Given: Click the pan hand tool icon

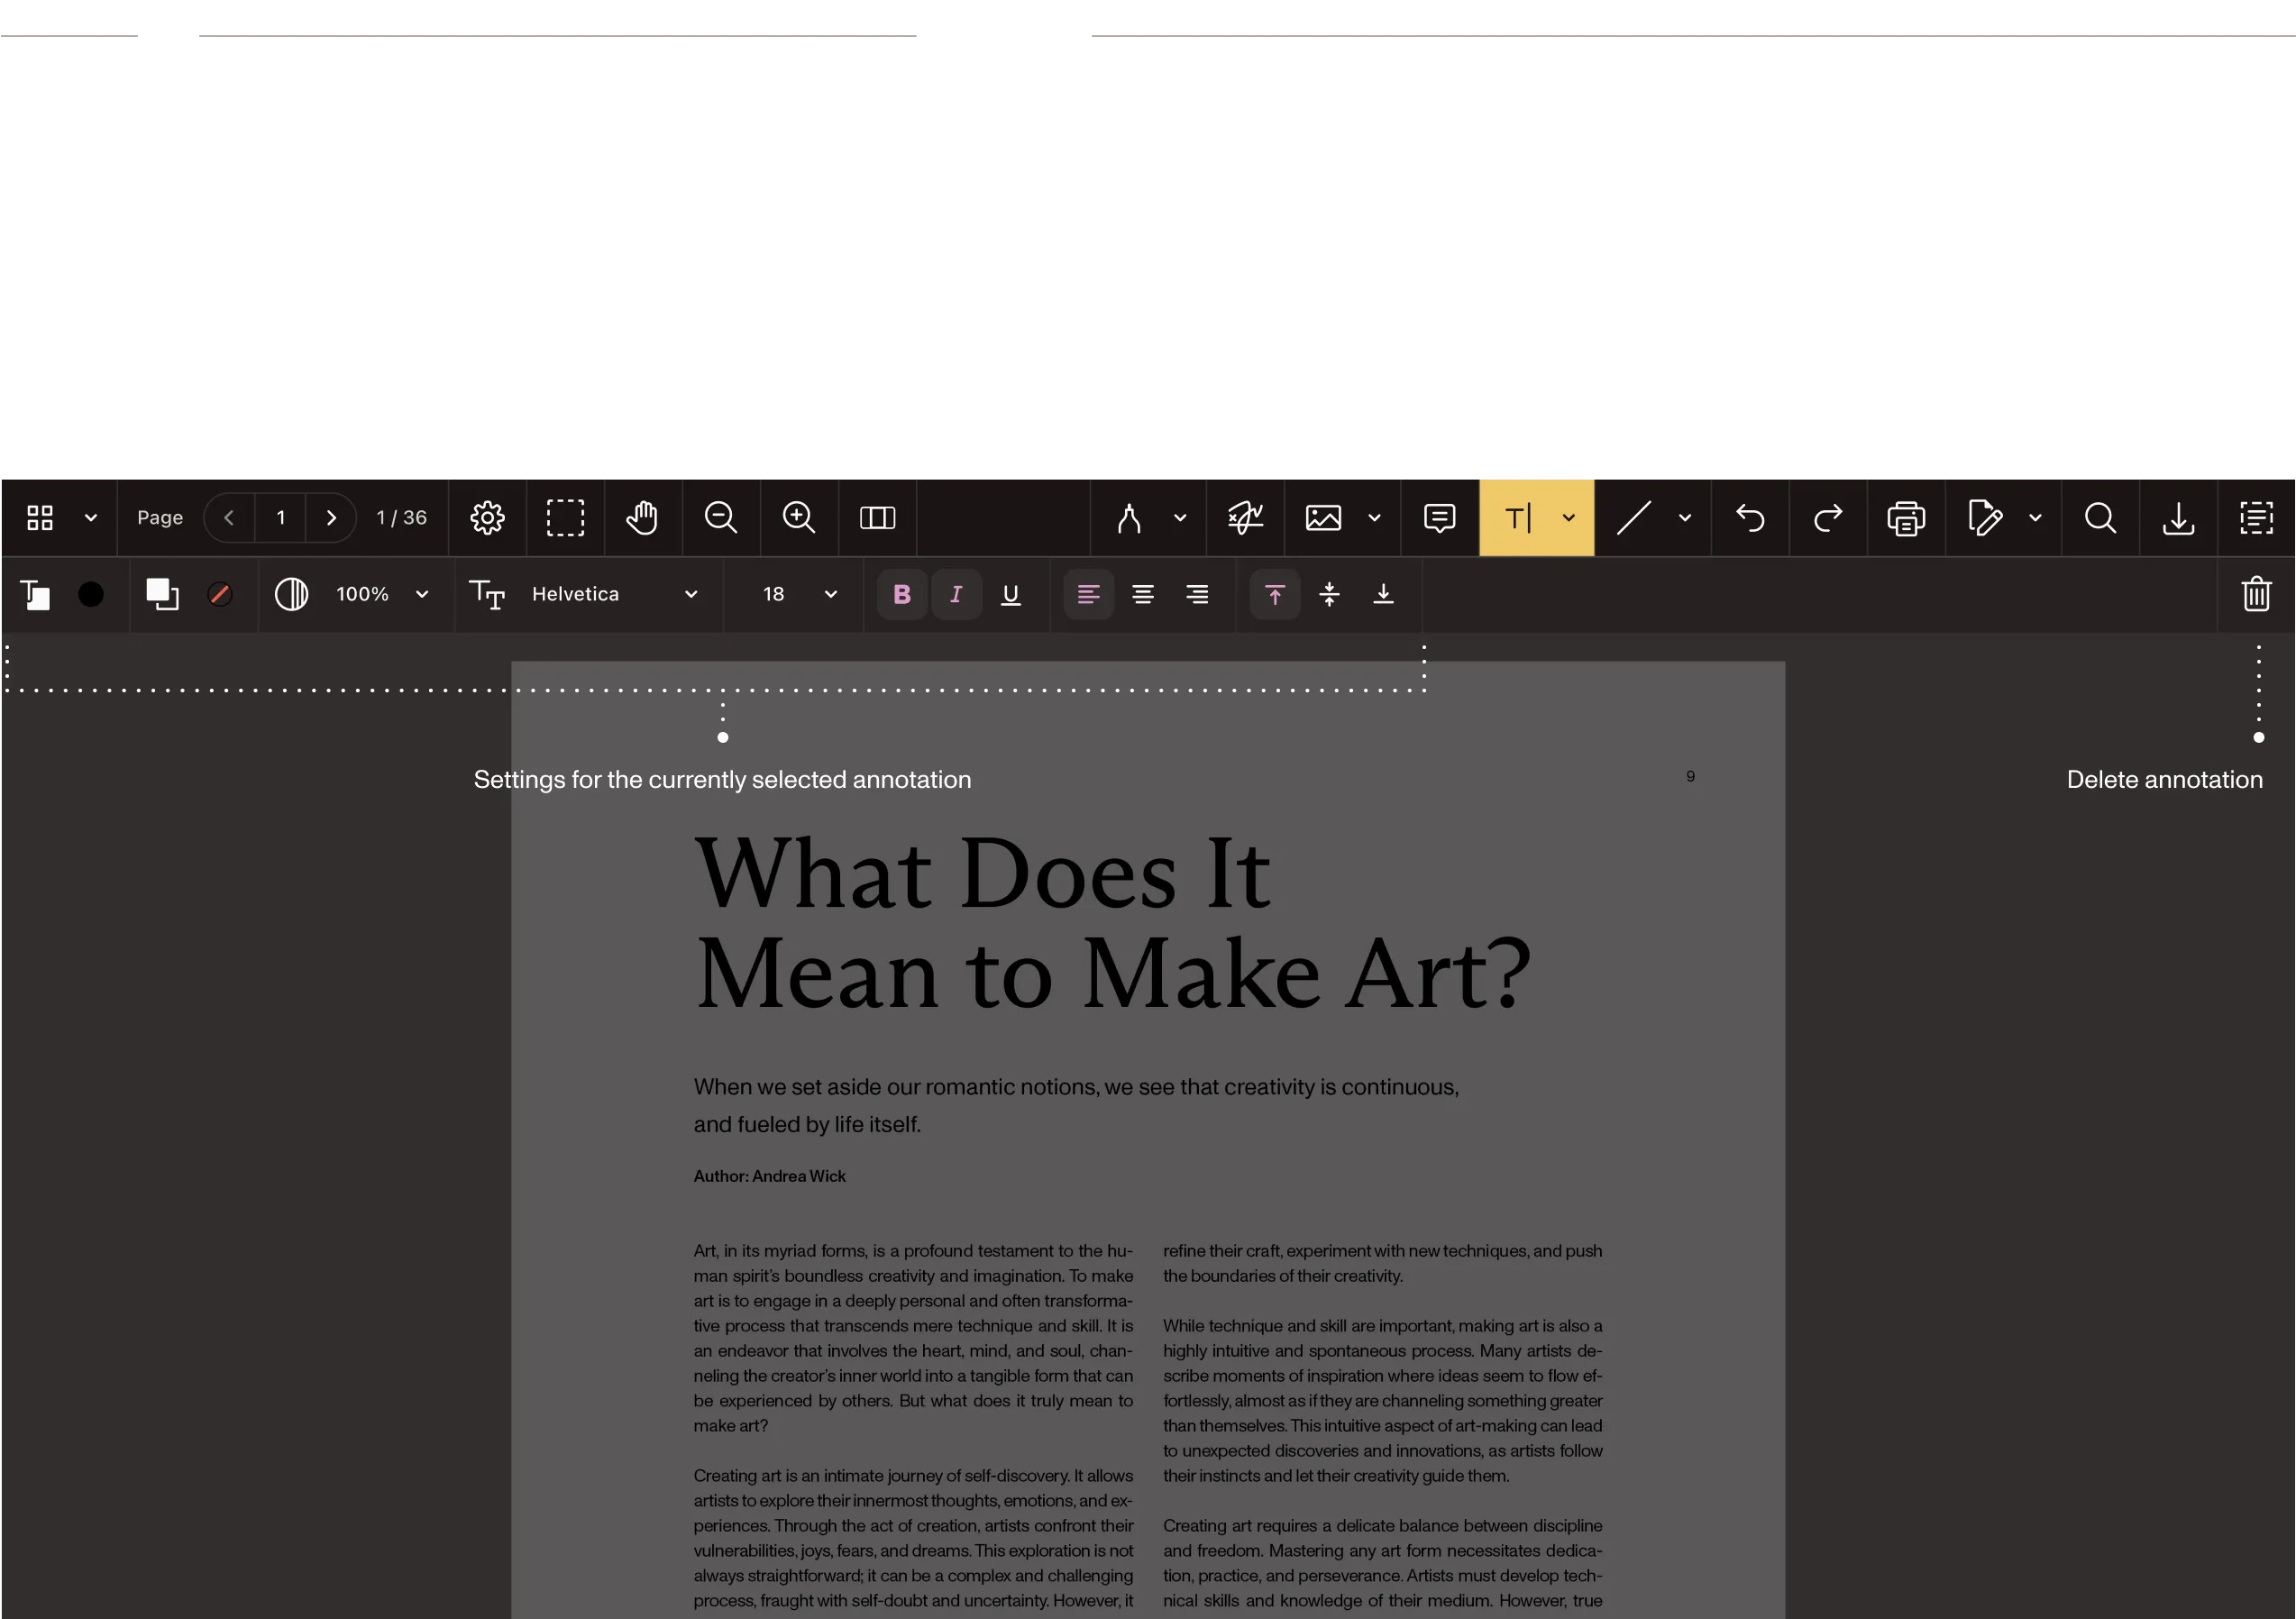Looking at the screenshot, I should coord(642,518).
